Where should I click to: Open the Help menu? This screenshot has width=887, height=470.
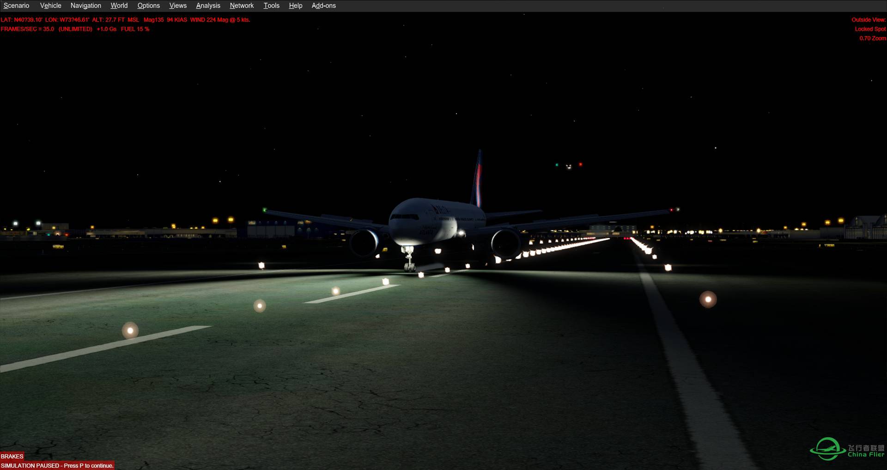tap(295, 6)
